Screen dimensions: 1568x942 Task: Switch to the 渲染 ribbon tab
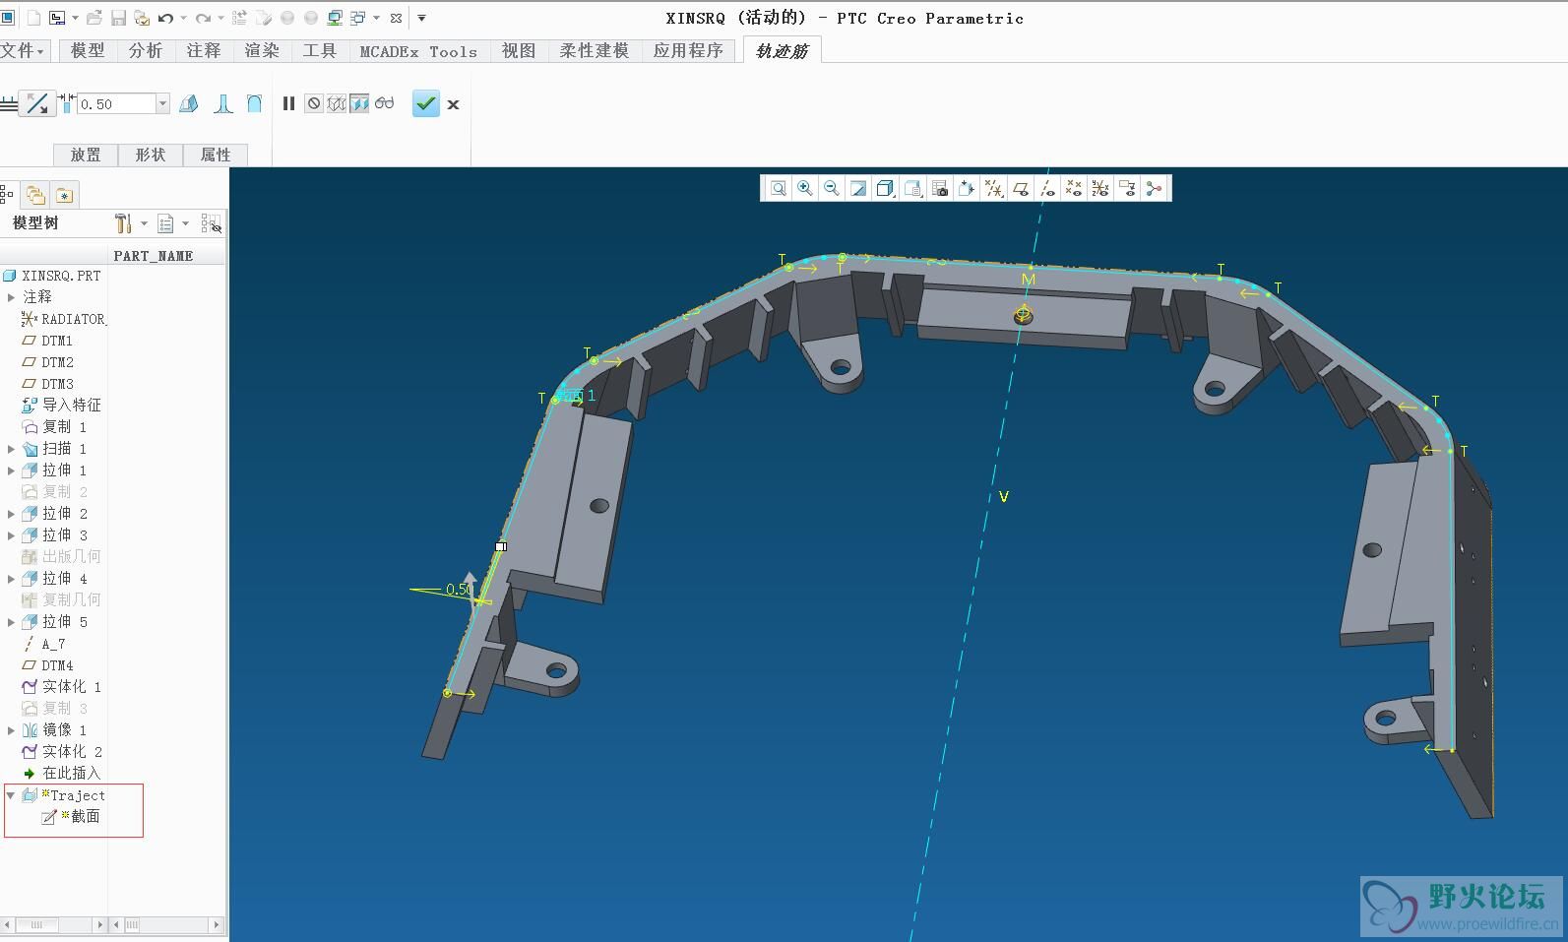pos(262,50)
